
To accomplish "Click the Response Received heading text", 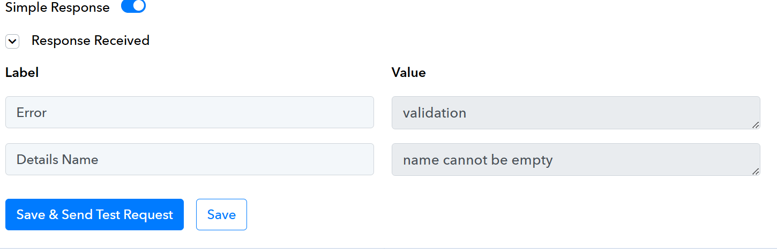I will click(x=90, y=41).
